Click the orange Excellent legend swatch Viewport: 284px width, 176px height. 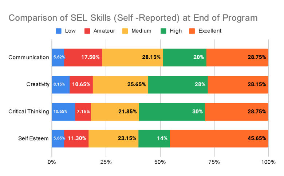192,31
